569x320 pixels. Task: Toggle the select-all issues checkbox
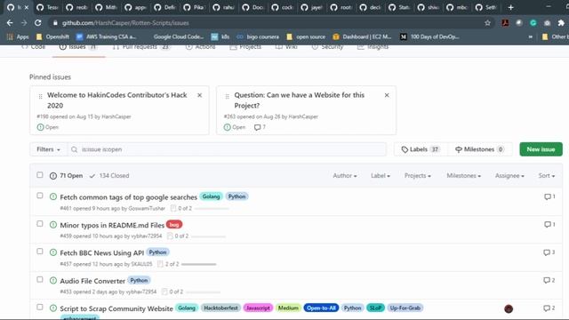pyautogui.click(x=40, y=175)
